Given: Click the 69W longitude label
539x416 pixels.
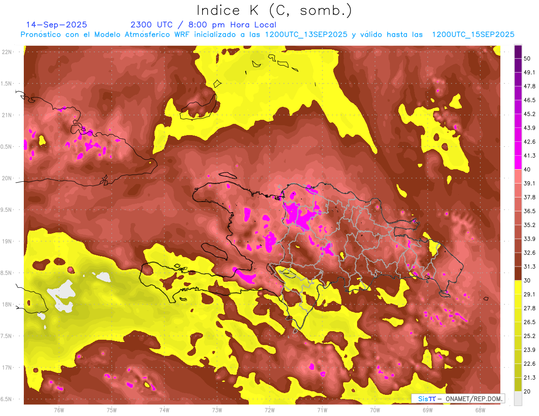Looking at the screenshot, I should 427,410.
